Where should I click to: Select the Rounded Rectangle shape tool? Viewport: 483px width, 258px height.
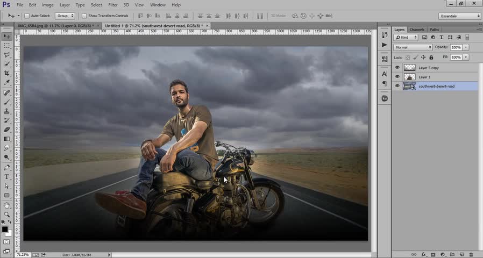[6, 195]
